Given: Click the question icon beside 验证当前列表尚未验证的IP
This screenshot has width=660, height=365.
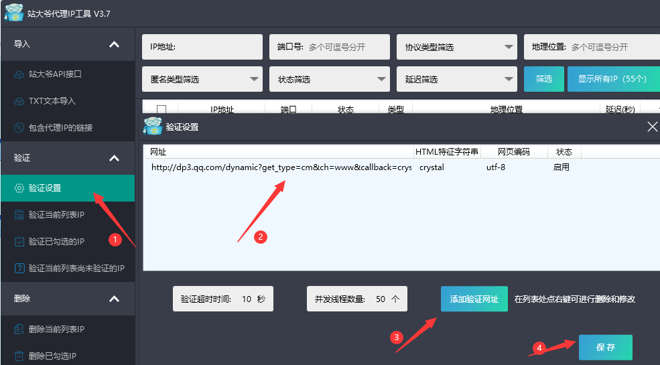Looking at the screenshot, I should pyautogui.click(x=19, y=269).
